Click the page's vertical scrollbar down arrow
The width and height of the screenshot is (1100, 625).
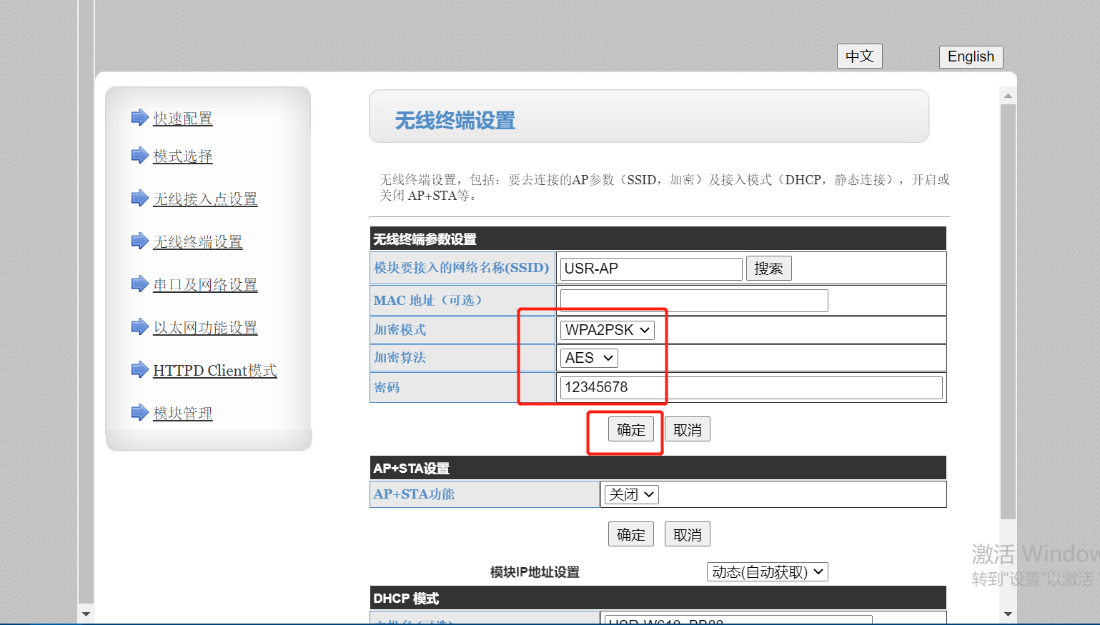pyautogui.click(x=1008, y=614)
